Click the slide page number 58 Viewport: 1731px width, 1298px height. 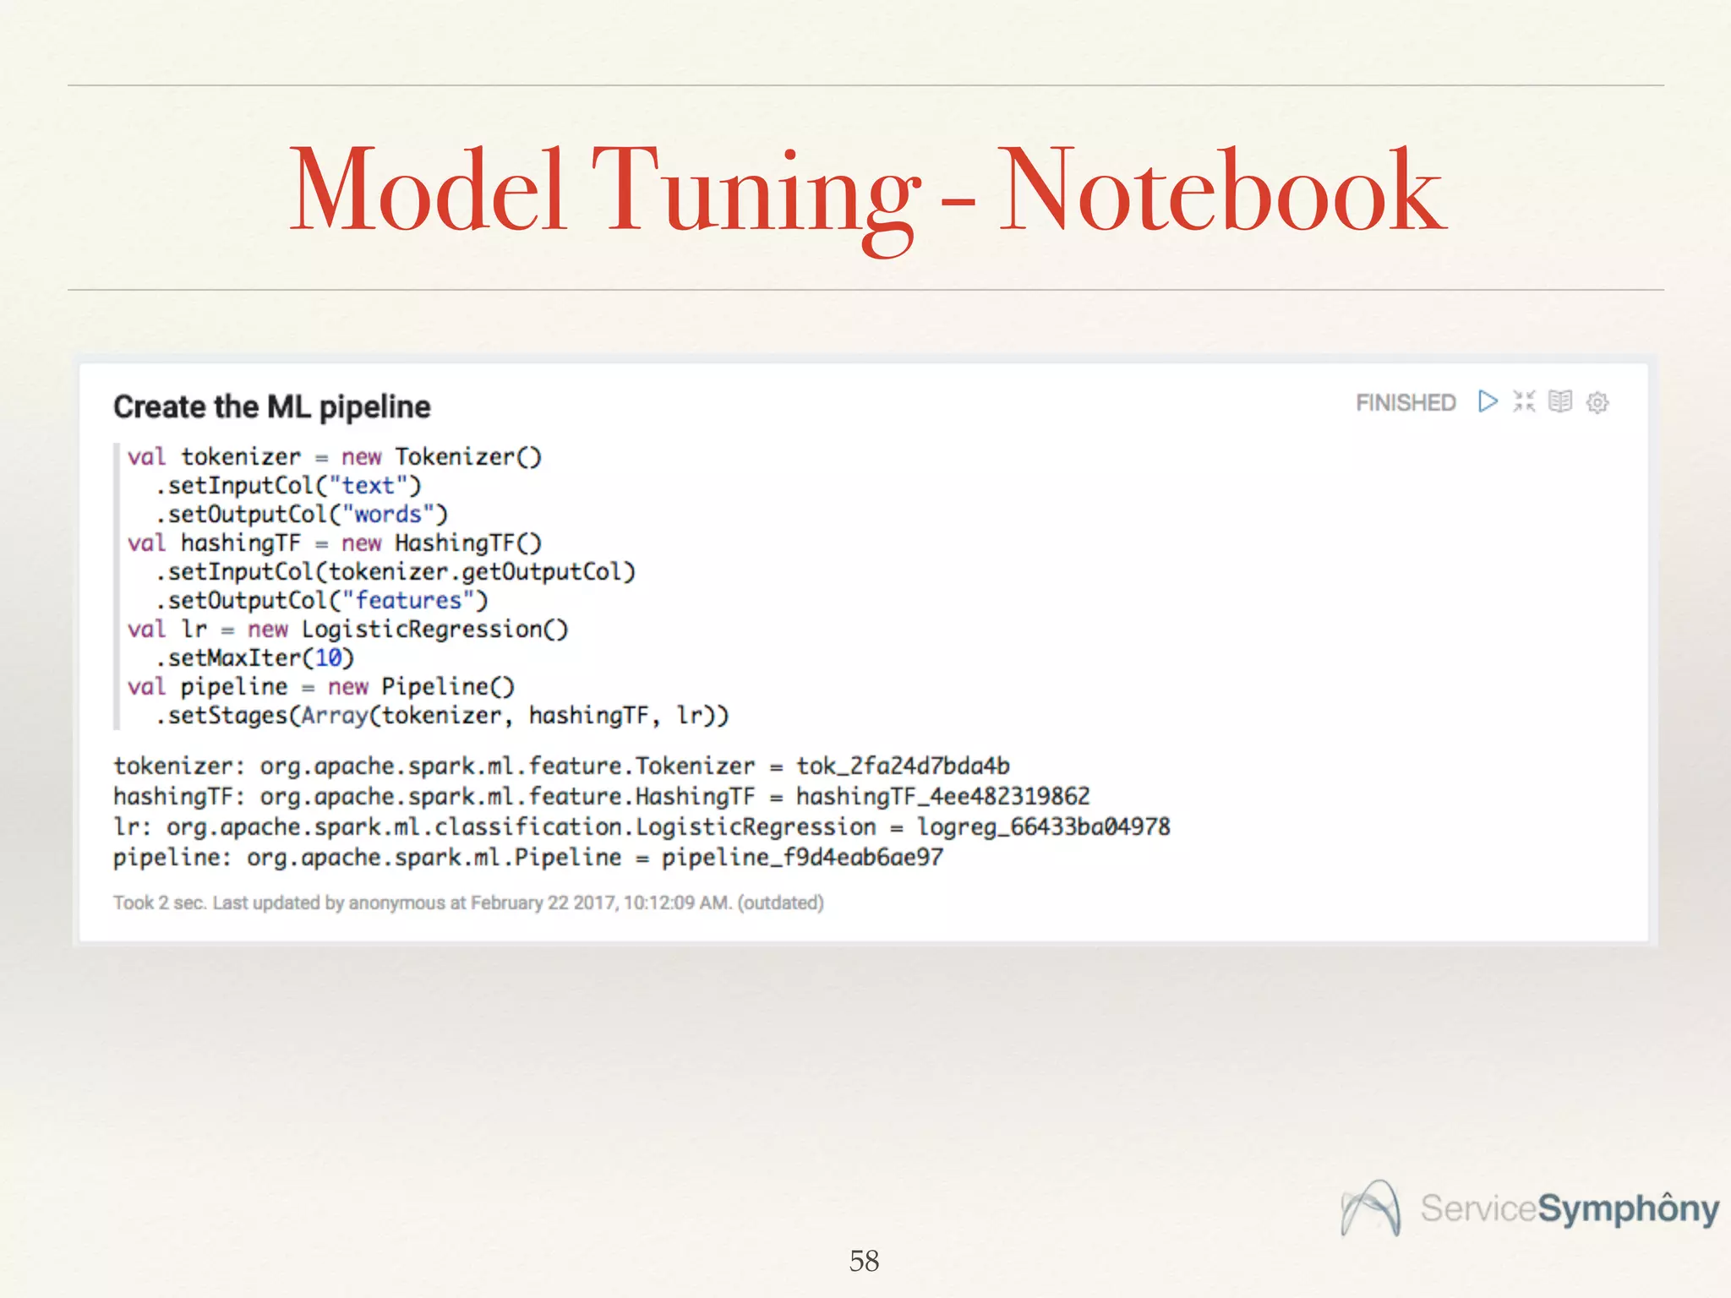click(x=864, y=1262)
